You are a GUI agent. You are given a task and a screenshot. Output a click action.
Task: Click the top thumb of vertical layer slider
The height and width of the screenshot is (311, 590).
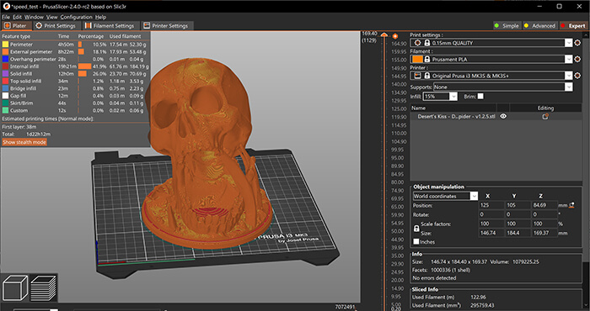[383, 35]
